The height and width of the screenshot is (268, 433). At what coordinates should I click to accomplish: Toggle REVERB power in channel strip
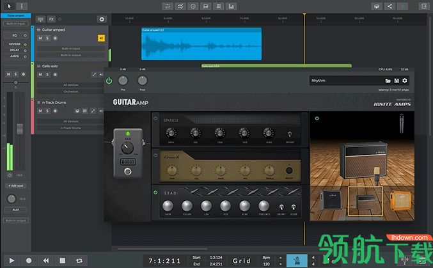pos(25,45)
